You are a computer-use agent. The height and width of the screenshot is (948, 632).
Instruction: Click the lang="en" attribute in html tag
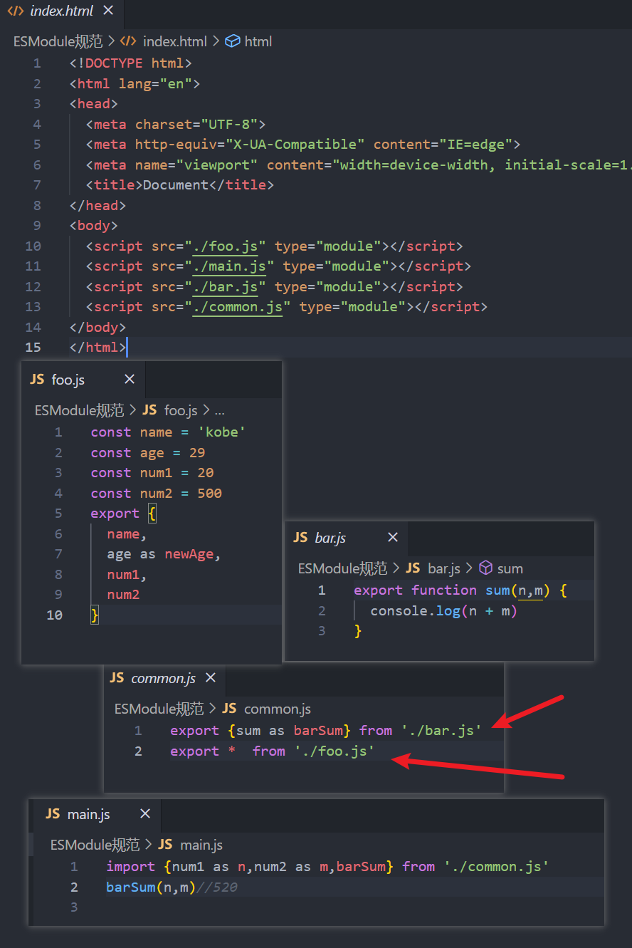[x=155, y=84]
